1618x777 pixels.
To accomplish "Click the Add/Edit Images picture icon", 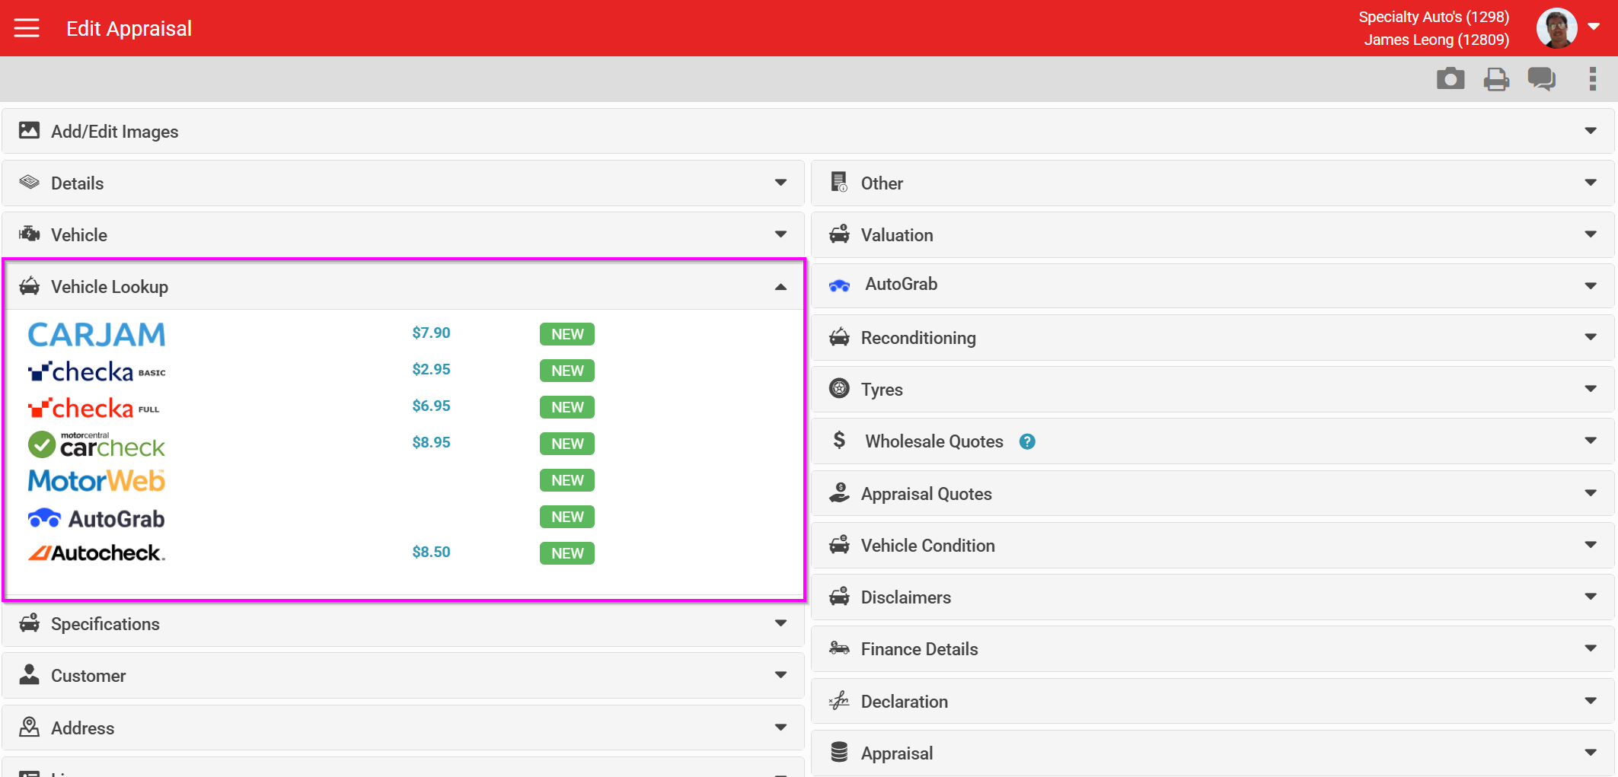I will [29, 130].
